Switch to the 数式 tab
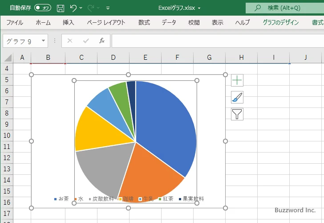The image size is (324, 223). coord(144,22)
